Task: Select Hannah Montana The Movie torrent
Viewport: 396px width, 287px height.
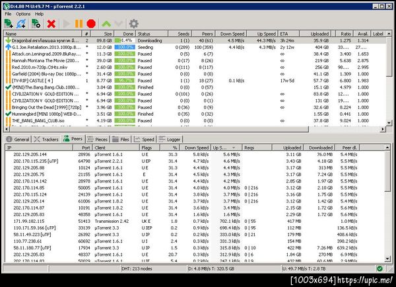Action: tap(195, 60)
